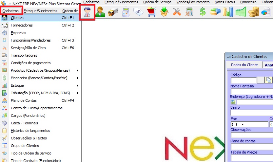Click the Tabela de Preços input field

tap(252, 158)
